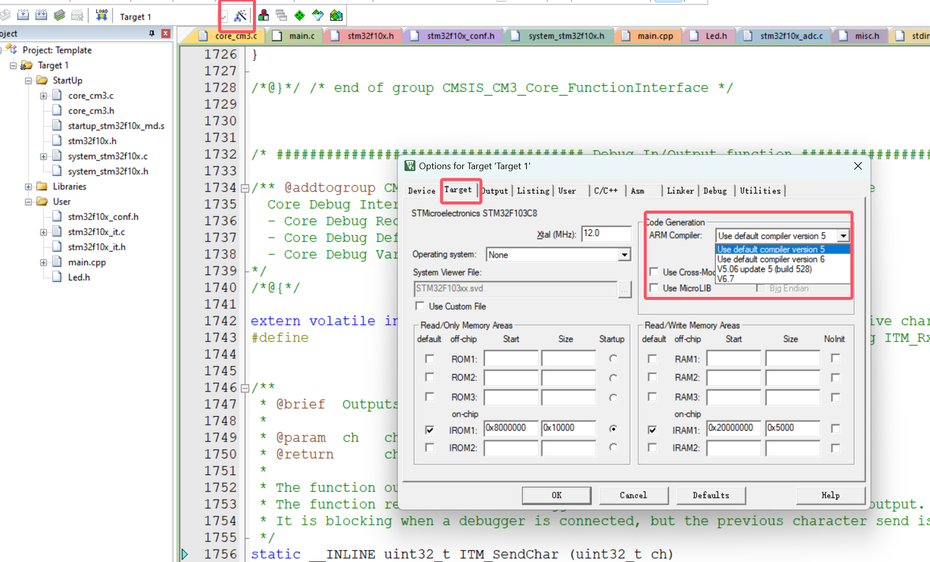Select core_cm3.h in project tree
Viewport: 930px width, 562px height.
[x=91, y=111]
